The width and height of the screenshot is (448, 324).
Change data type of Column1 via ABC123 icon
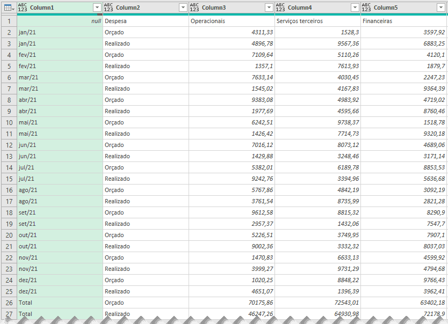(22, 8)
